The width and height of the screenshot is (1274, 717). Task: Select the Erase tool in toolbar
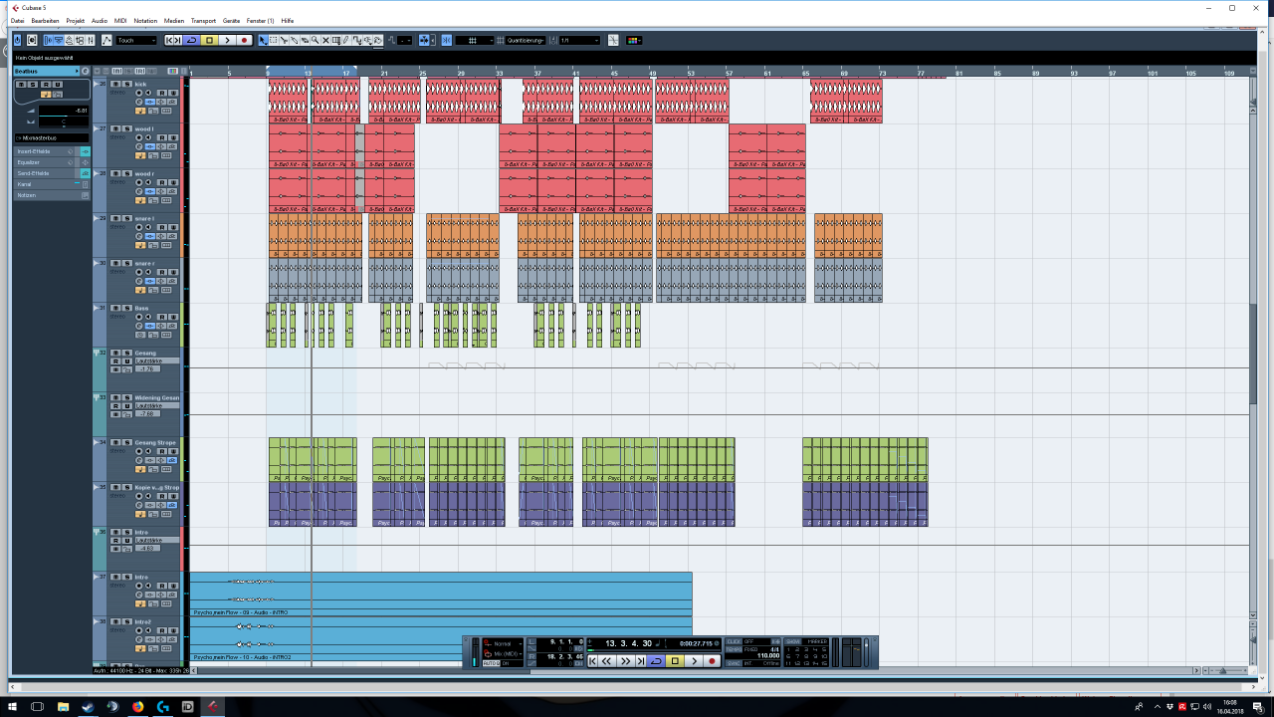coord(305,40)
